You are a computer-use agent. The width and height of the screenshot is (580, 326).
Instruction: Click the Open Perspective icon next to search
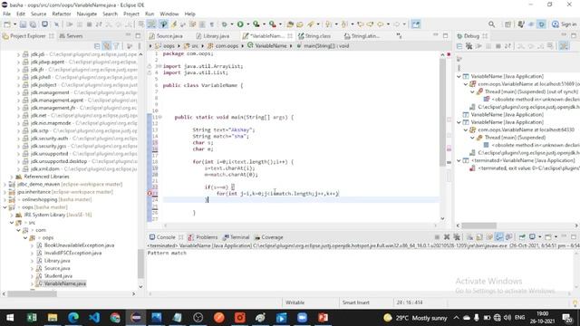pos(507,24)
